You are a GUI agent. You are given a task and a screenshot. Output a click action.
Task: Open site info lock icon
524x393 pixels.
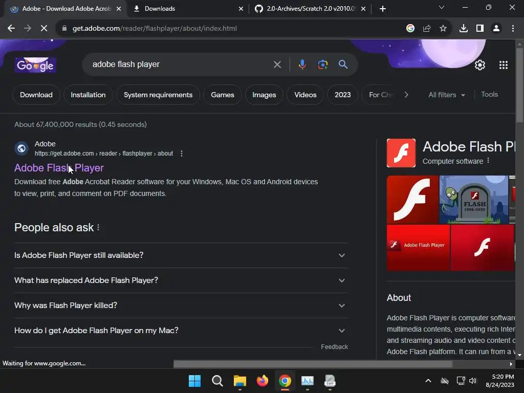click(64, 29)
